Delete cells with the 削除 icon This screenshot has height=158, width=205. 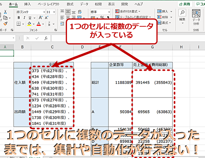(x=162, y=17)
